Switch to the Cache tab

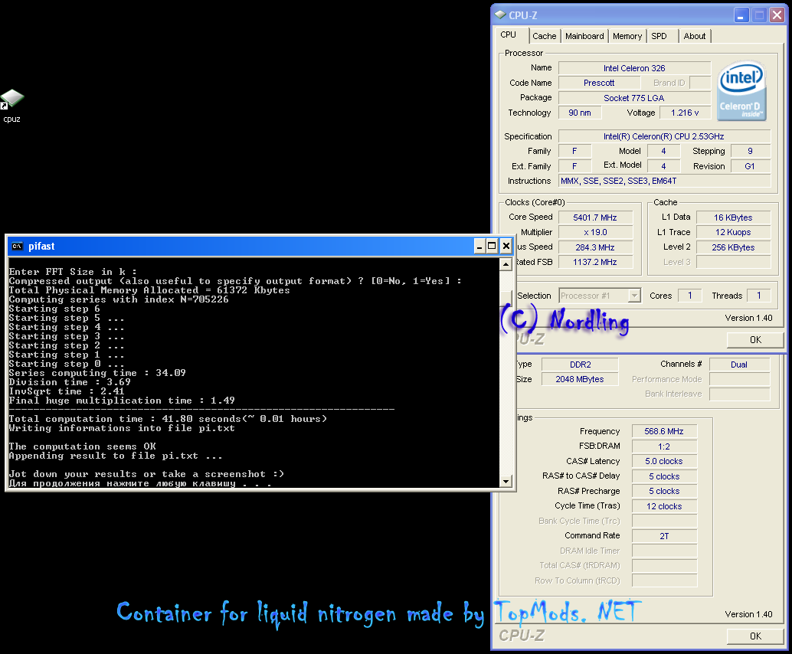(x=544, y=36)
